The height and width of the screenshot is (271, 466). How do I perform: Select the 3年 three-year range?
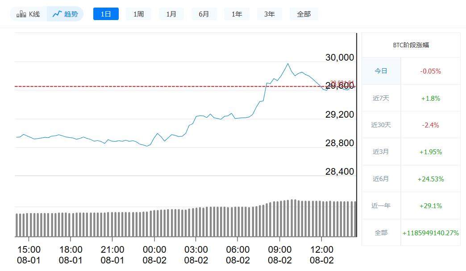(269, 14)
